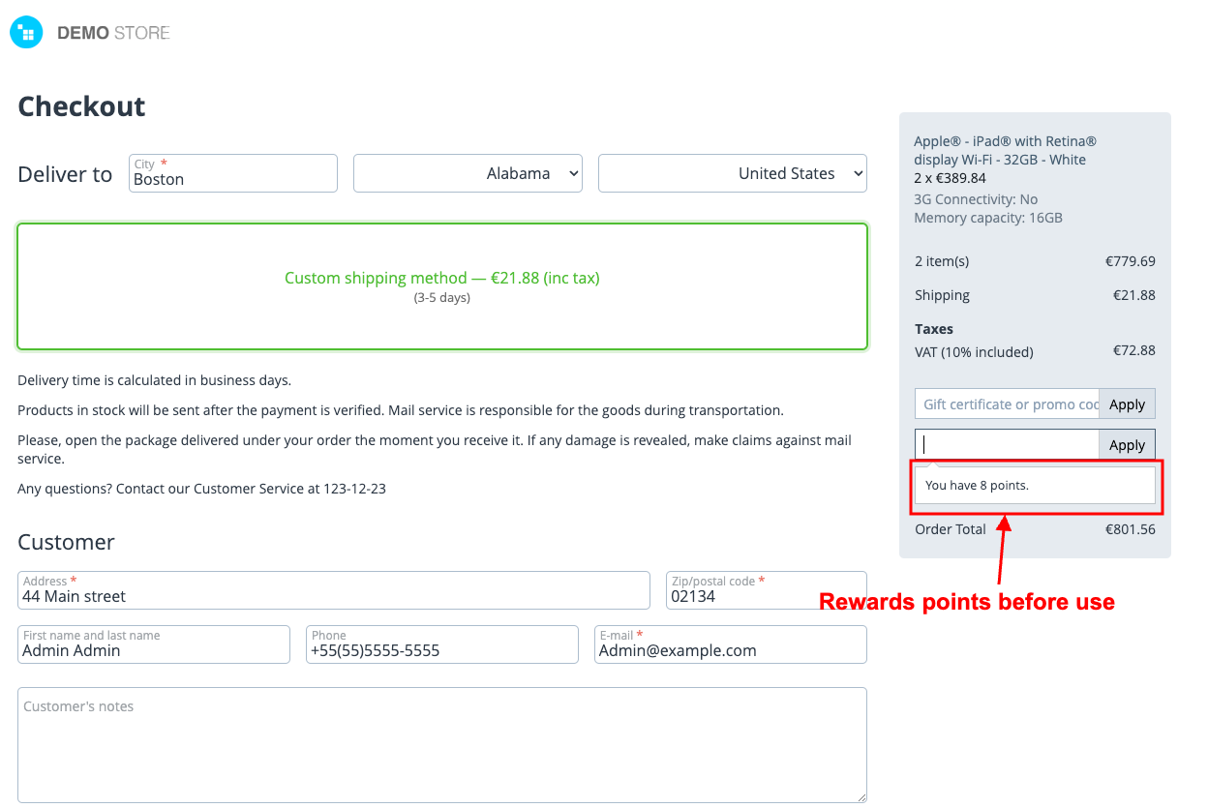
Task: Click the Demo Store logo icon
Action: coord(26,33)
